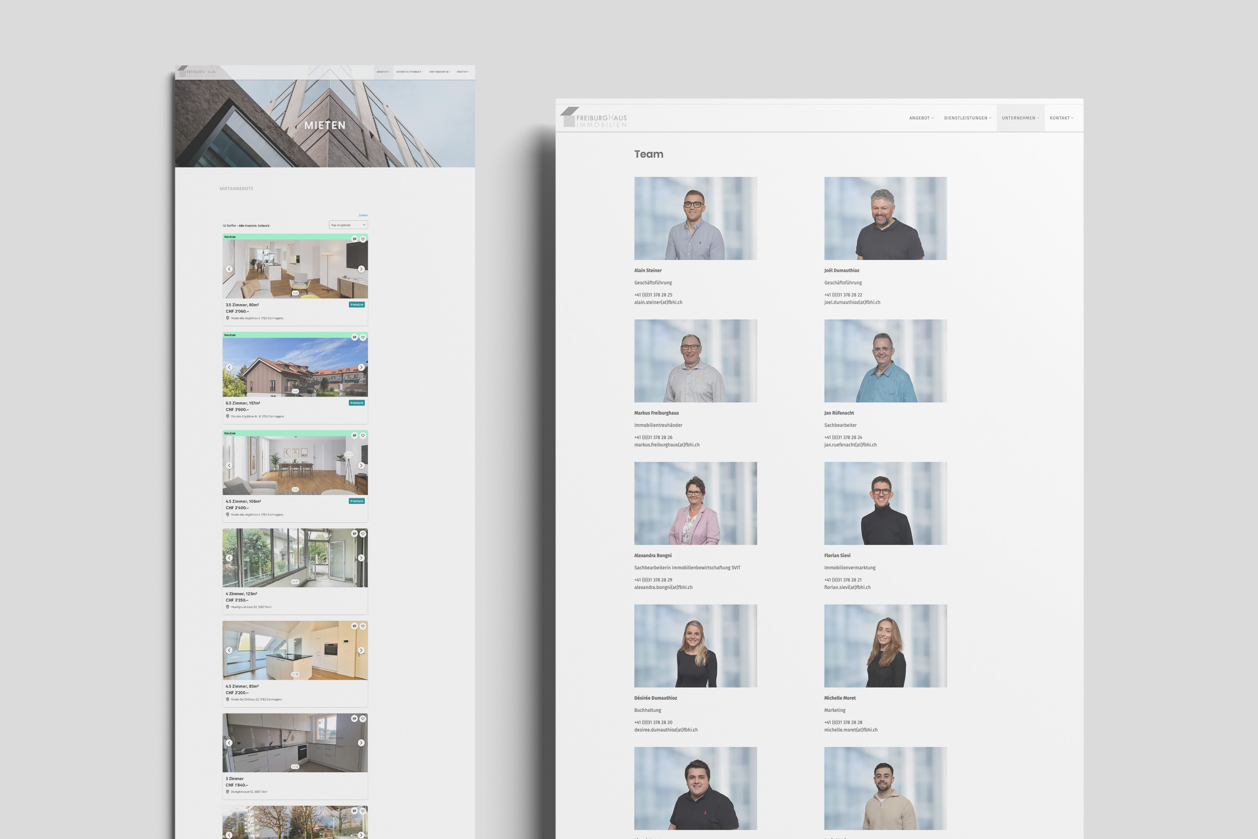Previous photo arrow on 3 Zimmer card
Image resolution: width=1258 pixels, height=839 pixels.
pyautogui.click(x=229, y=743)
